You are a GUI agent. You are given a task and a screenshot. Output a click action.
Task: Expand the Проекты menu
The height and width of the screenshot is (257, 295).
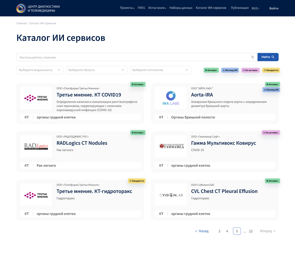point(127,8)
